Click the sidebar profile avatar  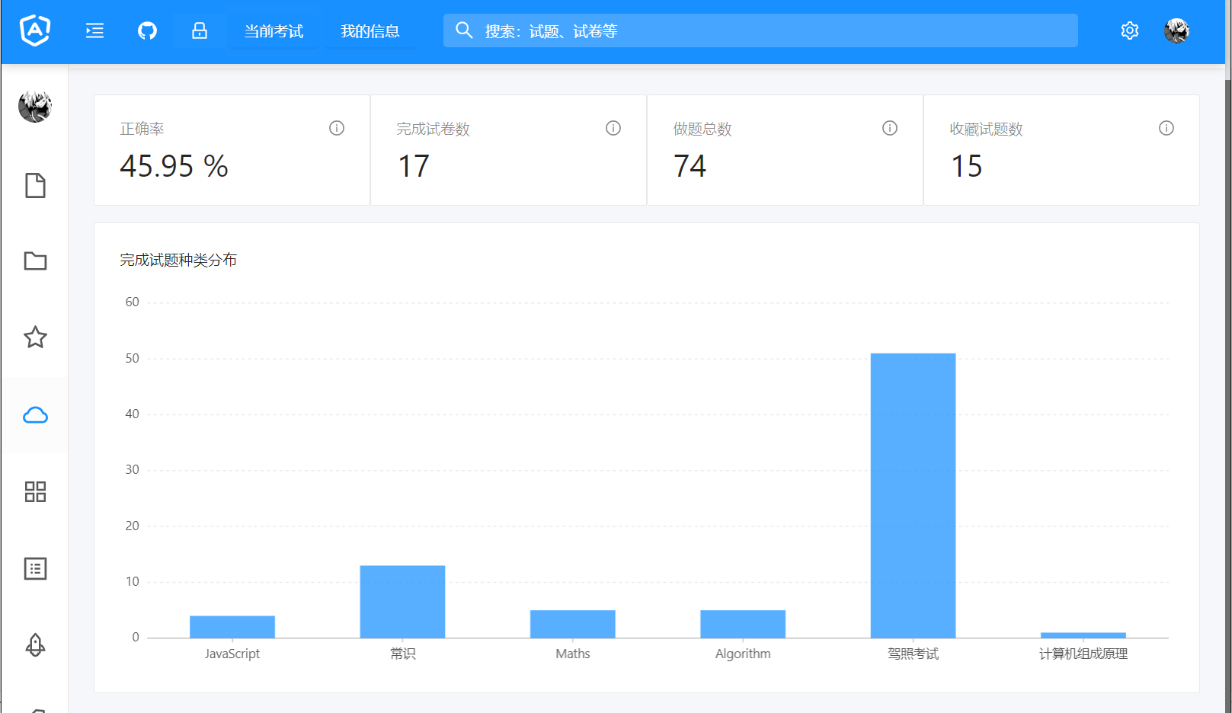pos(35,107)
